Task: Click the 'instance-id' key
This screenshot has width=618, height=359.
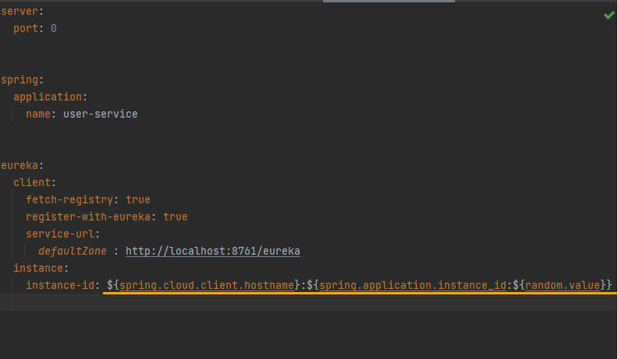Action: pyautogui.click(x=60, y=285)
